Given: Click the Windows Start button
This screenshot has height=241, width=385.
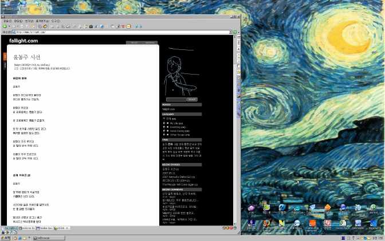Looking at the screenshot, I should pyautogui.click(x=5, y=238).
